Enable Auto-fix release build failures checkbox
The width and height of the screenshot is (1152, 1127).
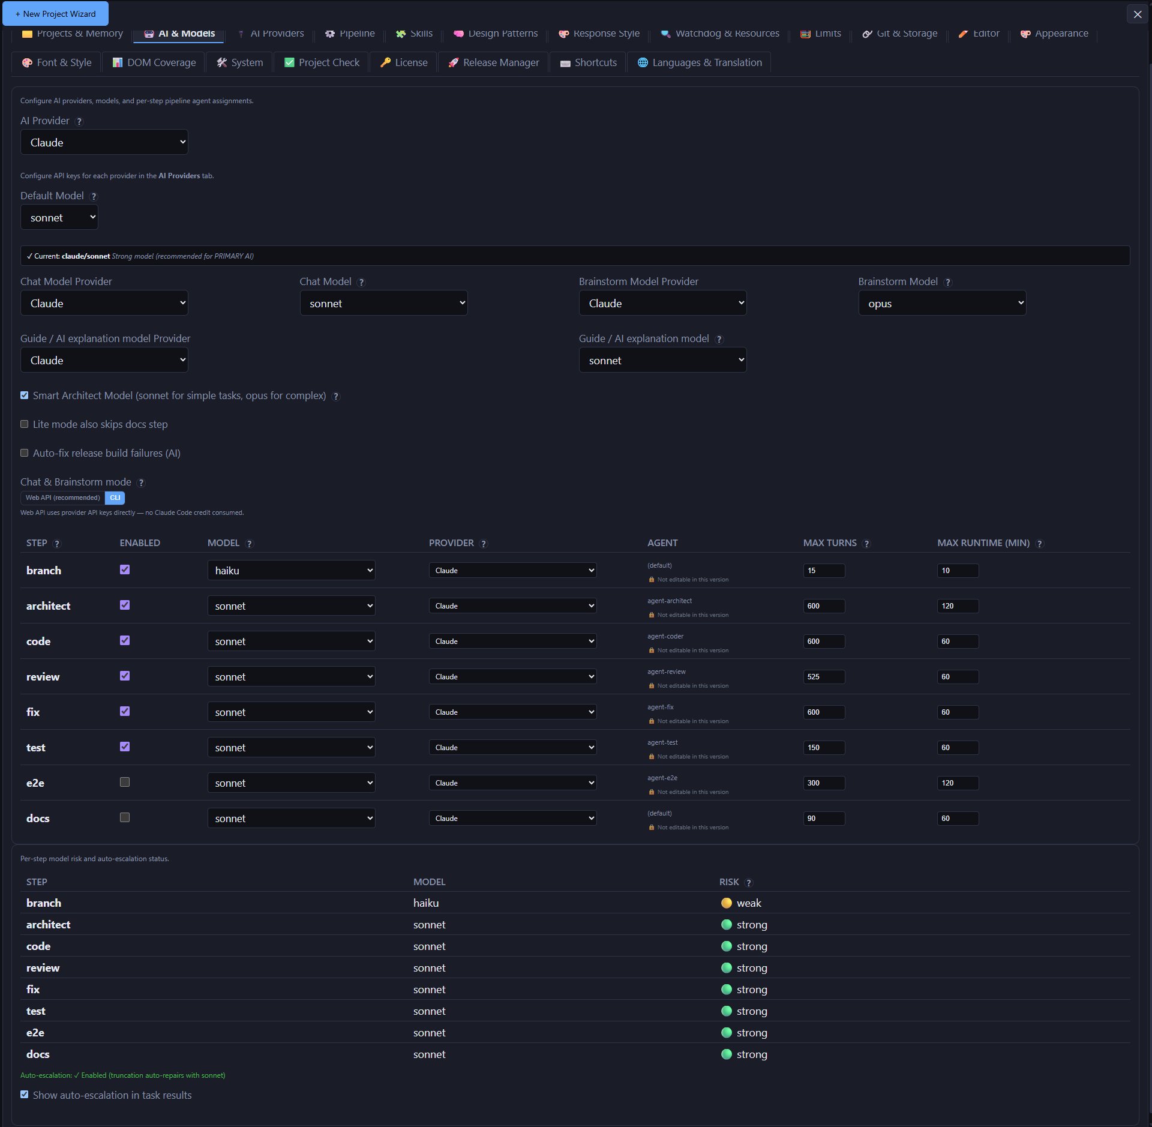(25, 453)
